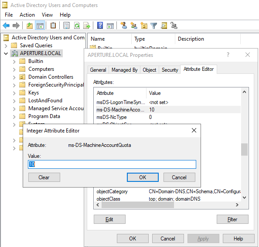Viewport: 259px width, 247px height.
Task: Toggle the Show/Hide Action Pane icon
Action: pyautogui.click(x=110, y=26)
